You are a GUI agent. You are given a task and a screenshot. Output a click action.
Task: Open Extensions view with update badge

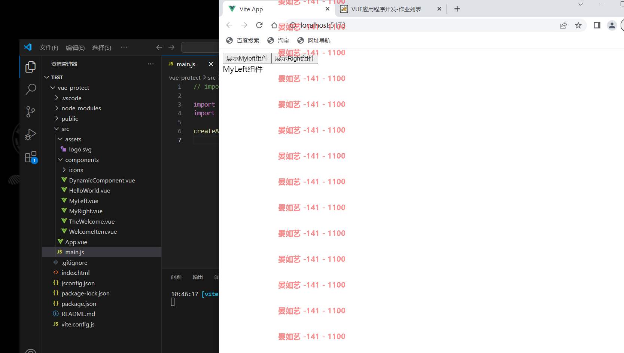(x=31, y=157)
